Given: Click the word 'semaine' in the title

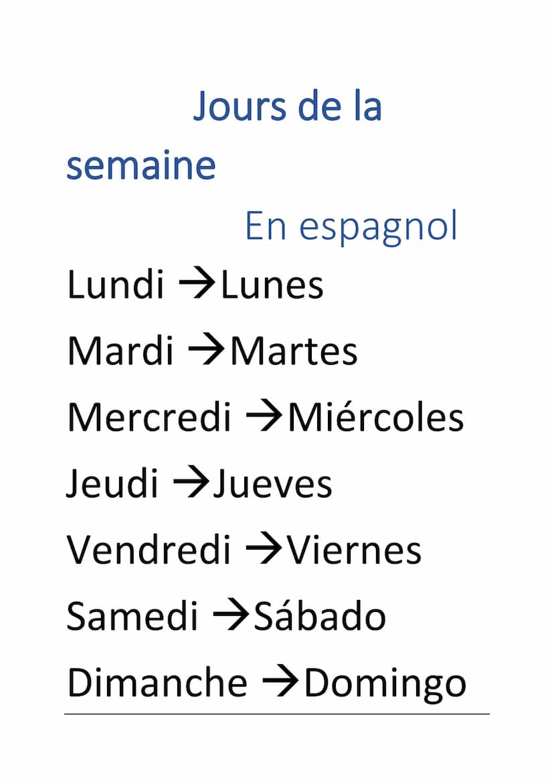Looking at the screenshot, I should (x=141, y=165).
